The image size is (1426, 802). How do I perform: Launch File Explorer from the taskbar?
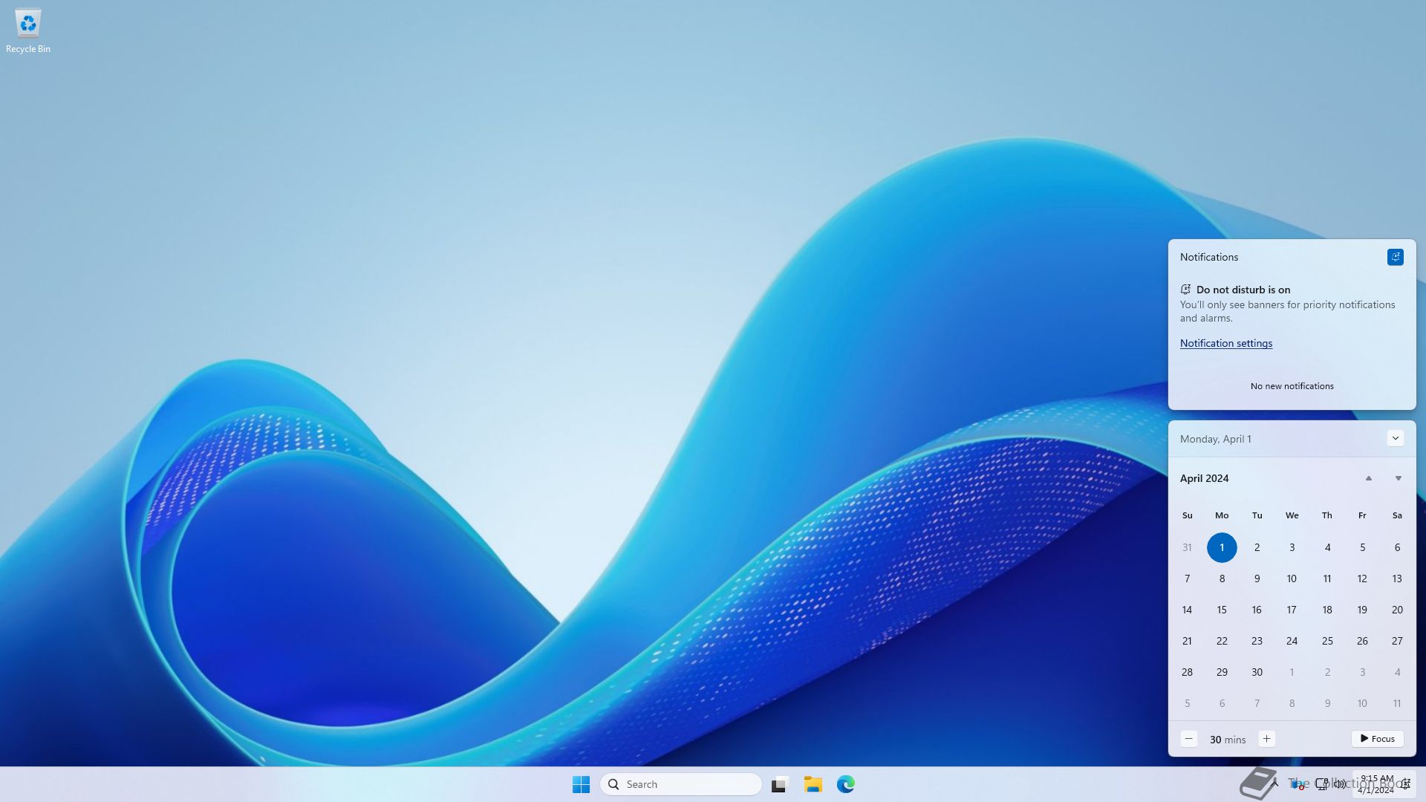click(813, 784)
